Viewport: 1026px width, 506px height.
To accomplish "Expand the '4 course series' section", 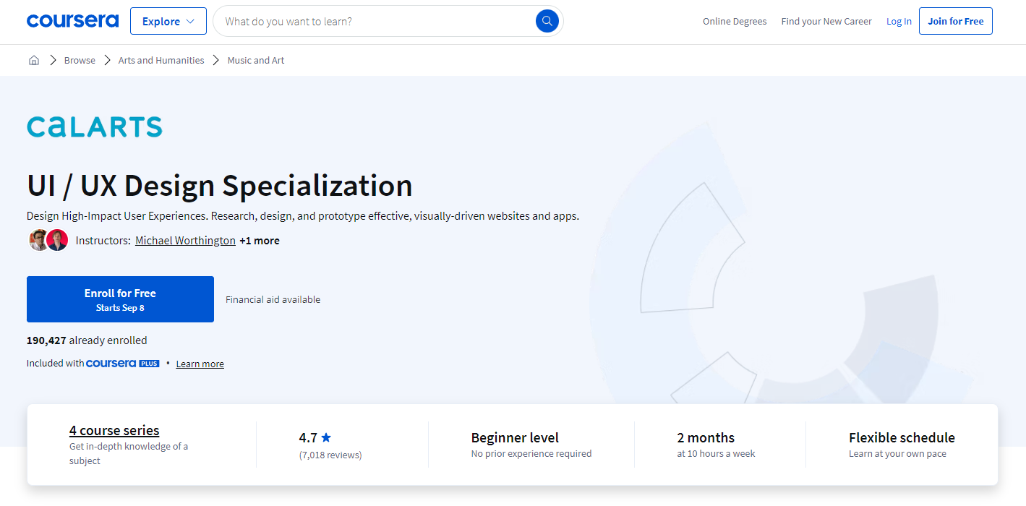I will tap(114, 430).
